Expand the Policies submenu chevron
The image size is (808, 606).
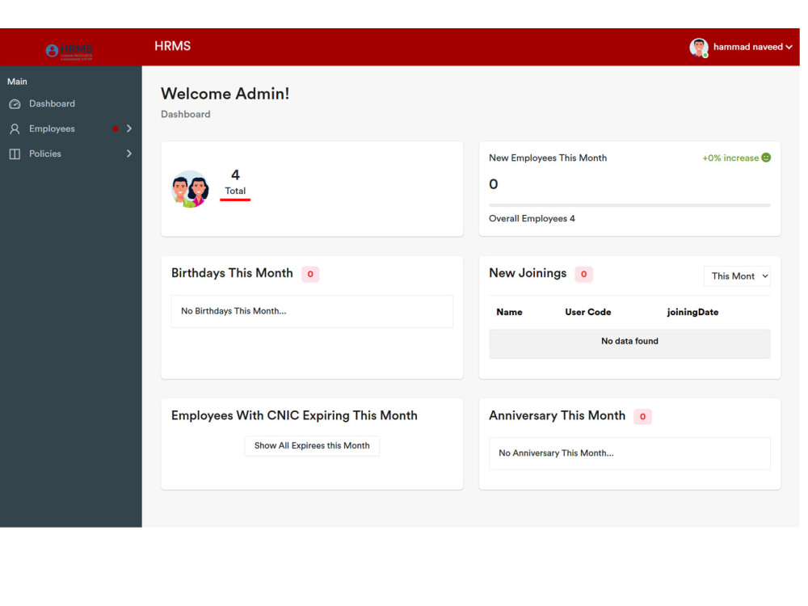click(x=128, y=154)
